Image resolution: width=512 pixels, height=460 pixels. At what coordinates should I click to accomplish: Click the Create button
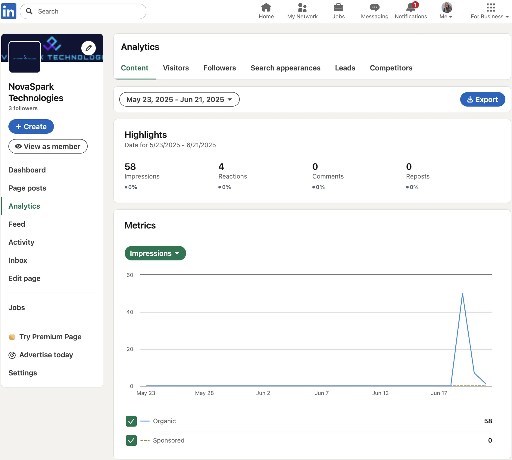point(31,126)
